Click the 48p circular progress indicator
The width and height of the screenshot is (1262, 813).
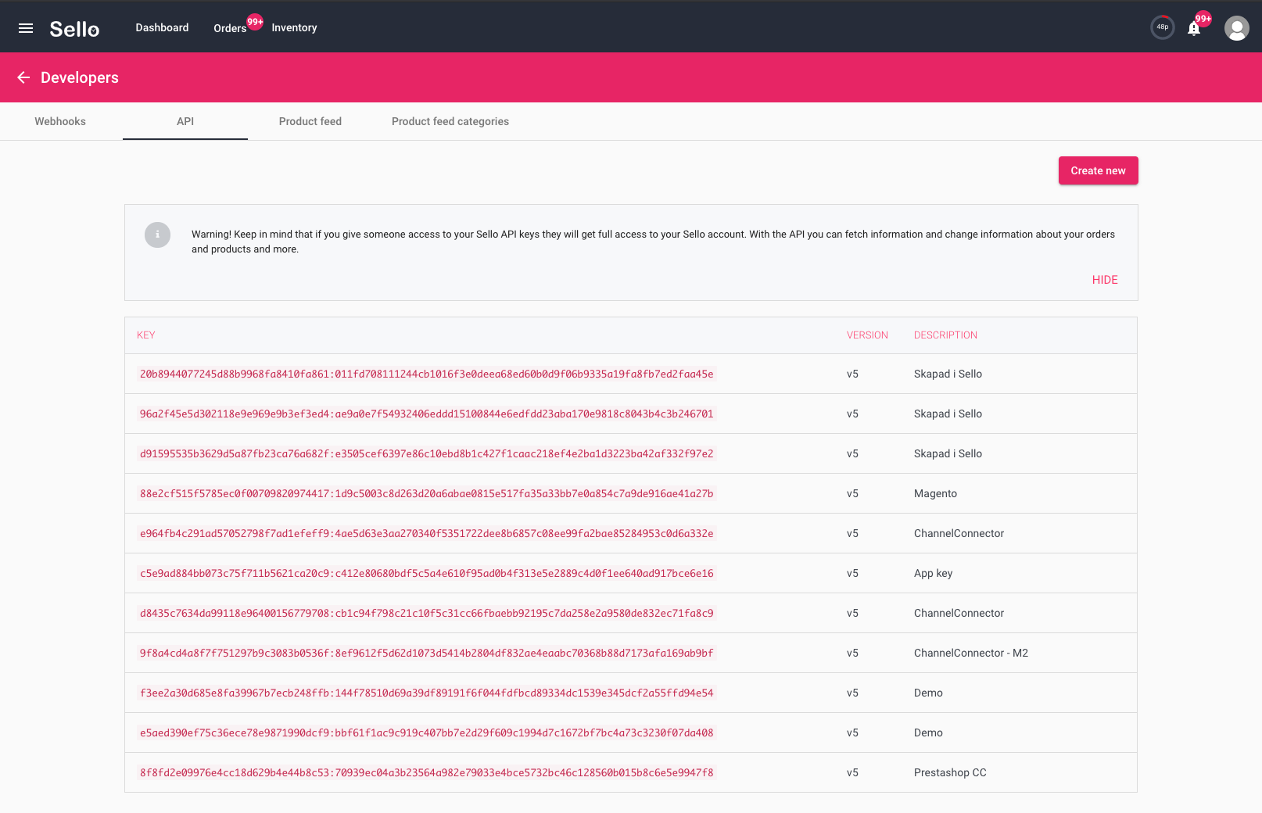point(1163,27)
